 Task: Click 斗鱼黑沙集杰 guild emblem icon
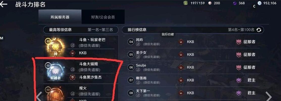[72, 77]
